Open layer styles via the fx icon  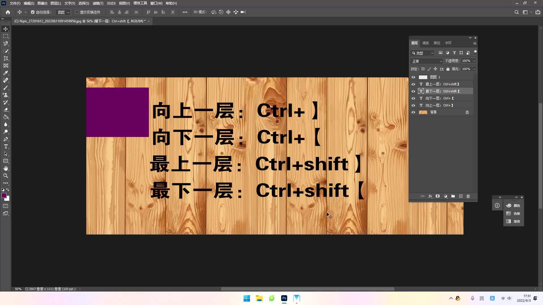click(430, 196)
